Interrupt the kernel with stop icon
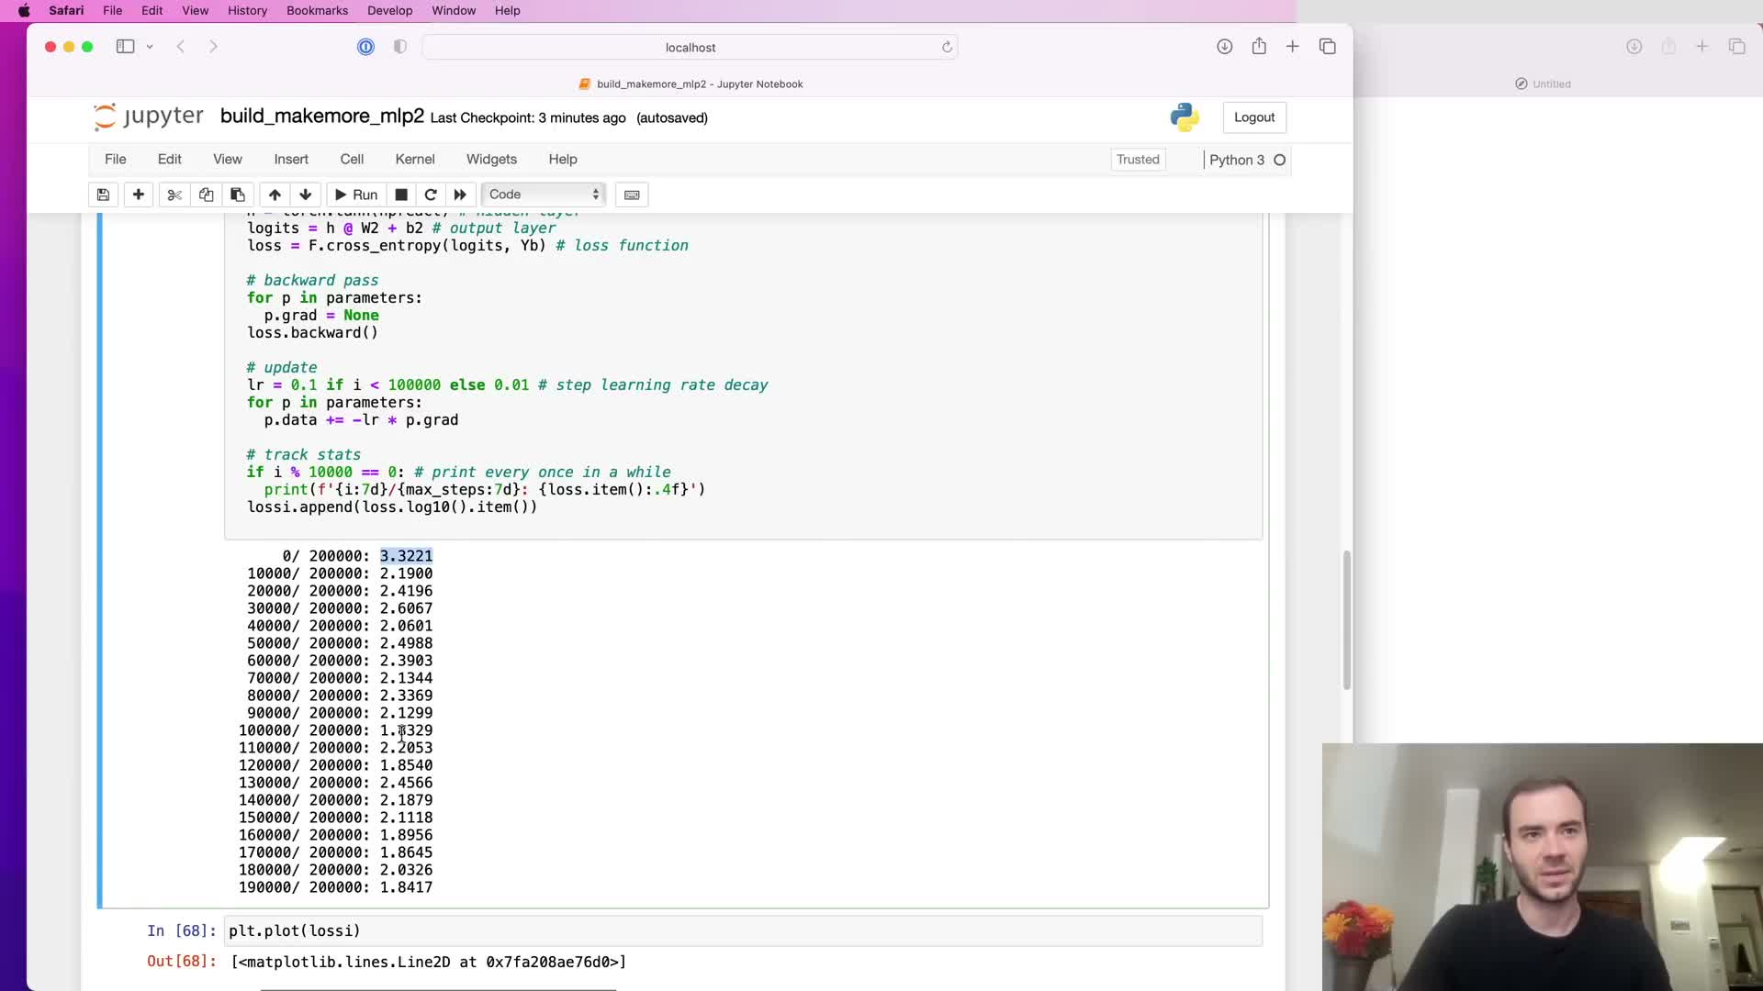The width and height of the screenshot is (1763, 991). pos(401,195)
